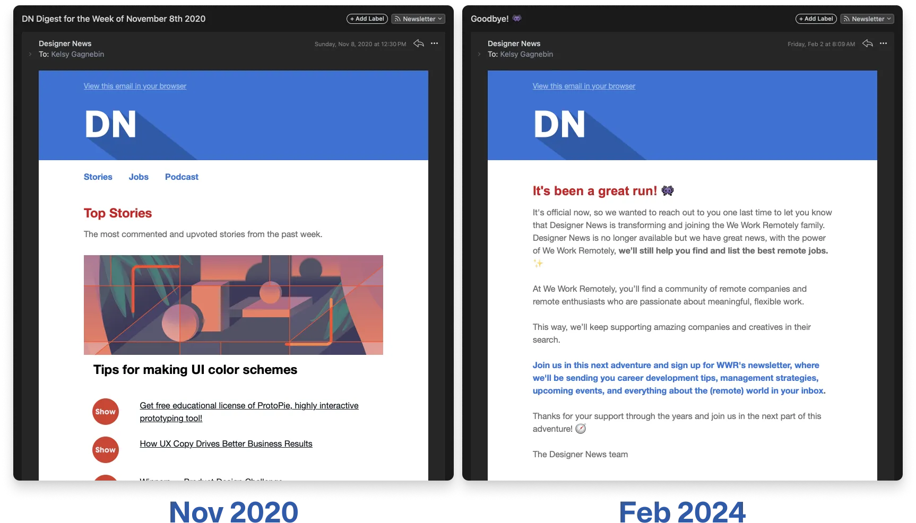Click the RSS feed icon beside Newsletter on the right
The width and height of the screenshot is (916, 523).
pyautogui.click(x=846, y=19)
